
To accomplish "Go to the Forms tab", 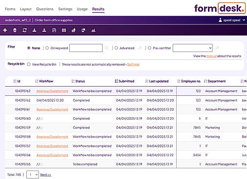I will click(x=10, y=9).
